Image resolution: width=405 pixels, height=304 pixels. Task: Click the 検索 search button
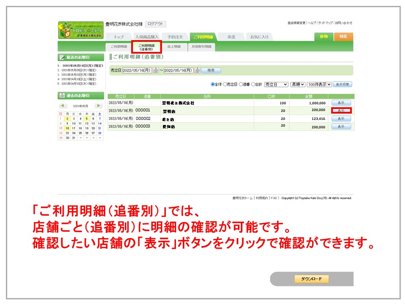[211, 71]
